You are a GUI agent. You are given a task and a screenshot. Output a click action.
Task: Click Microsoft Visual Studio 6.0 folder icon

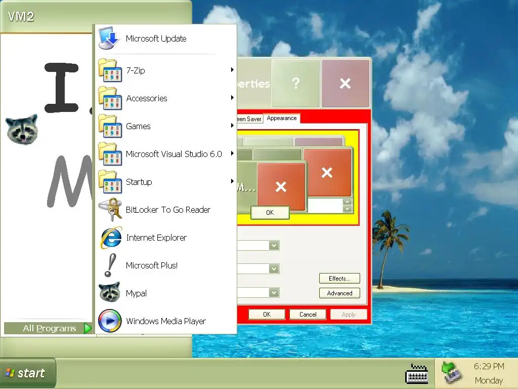pyautogui.click(x=110, y=153)
